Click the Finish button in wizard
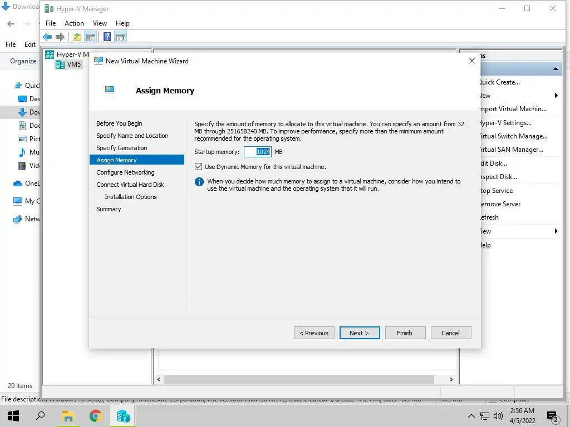This screenshot has height=427, width=570. tap(405, 333)
